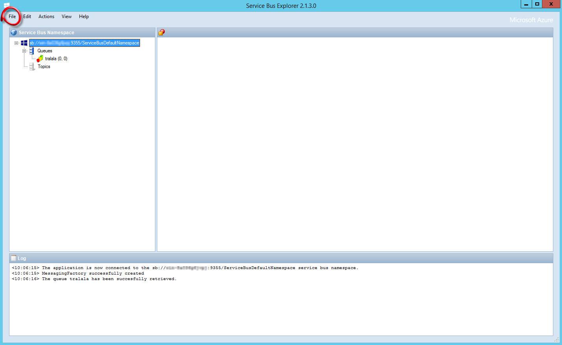Collapse the Queues tree node
562x345 pixels.
[24, 51]
